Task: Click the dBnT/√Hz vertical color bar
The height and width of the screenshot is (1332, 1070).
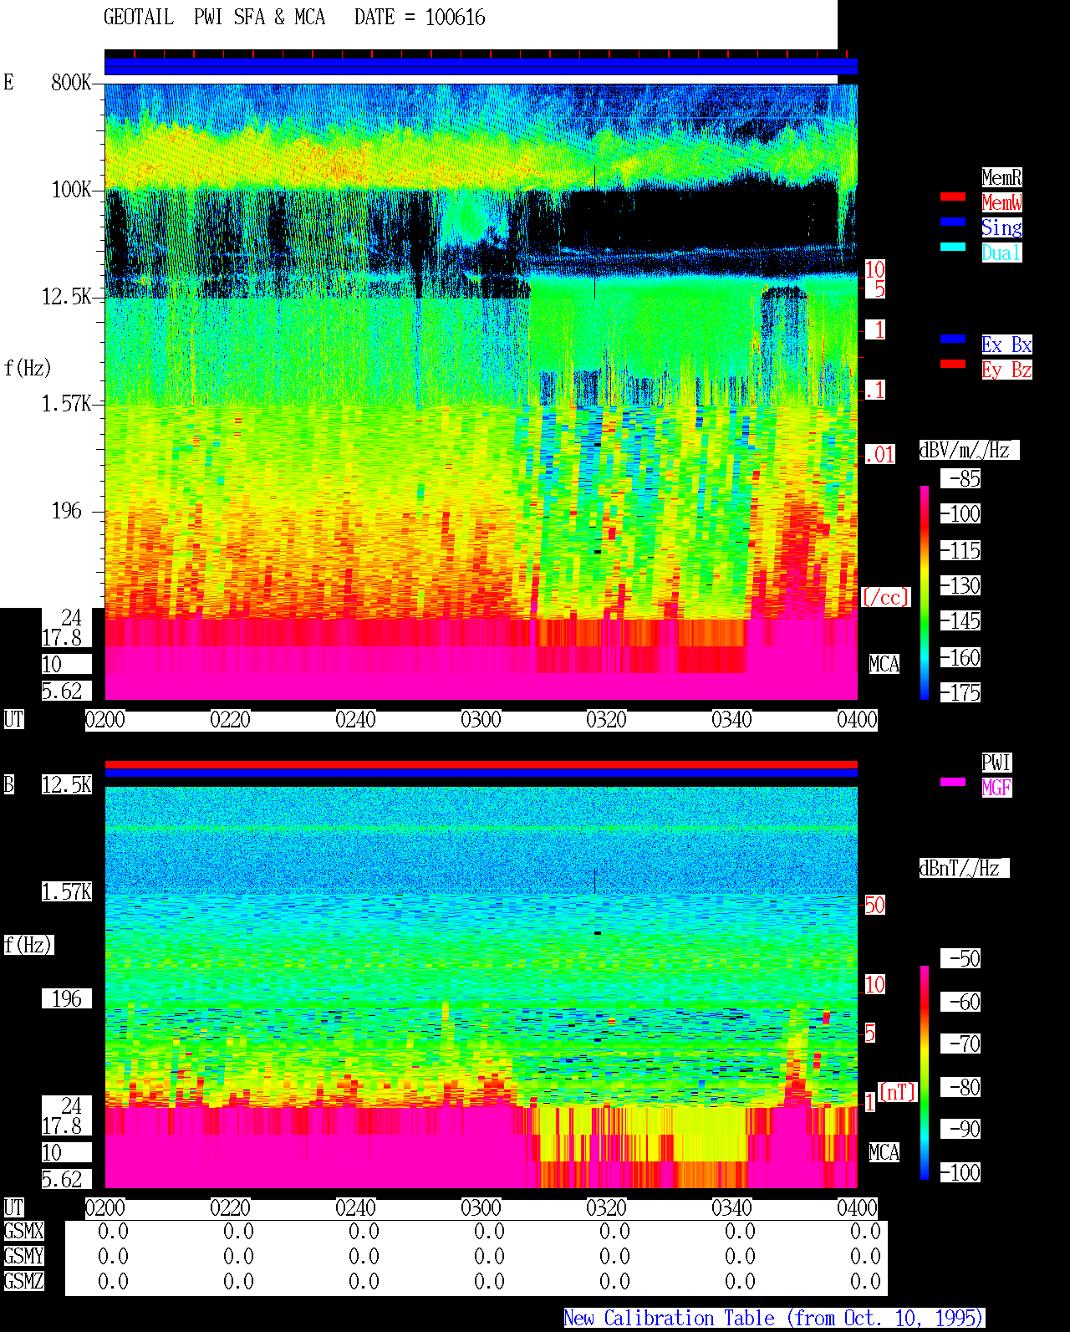Action: (925, 1072)
